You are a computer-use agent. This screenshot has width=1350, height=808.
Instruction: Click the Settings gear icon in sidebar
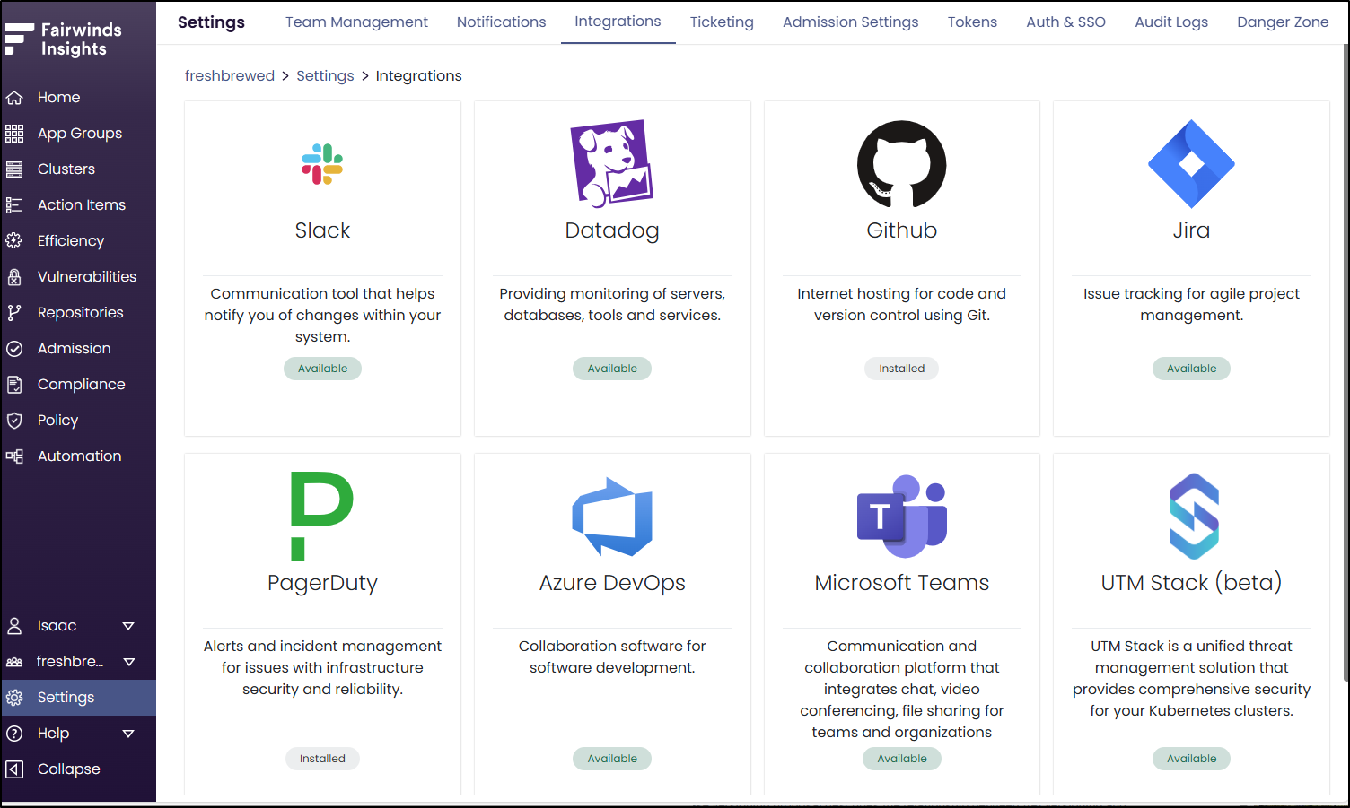click(x=14, y=698)
